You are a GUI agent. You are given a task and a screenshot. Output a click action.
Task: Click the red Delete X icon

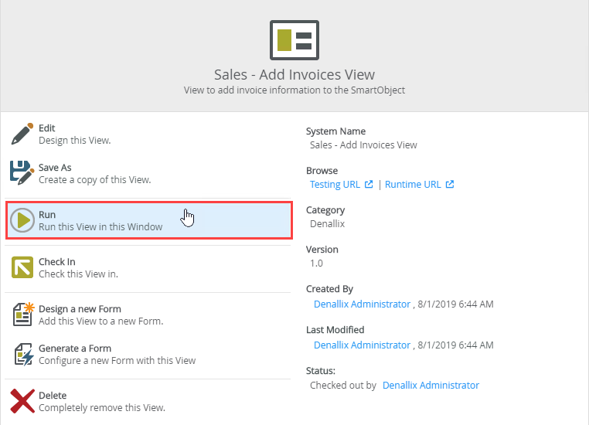click(22, 401)
